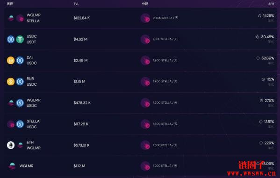This screenshot has height=178, width=280.
Task: Click the 2,400 STELLA per day allocation
Action: coord(165,18)
